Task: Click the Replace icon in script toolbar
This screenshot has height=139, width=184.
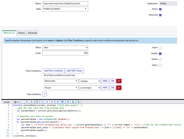Action: (x=32, y=102)
